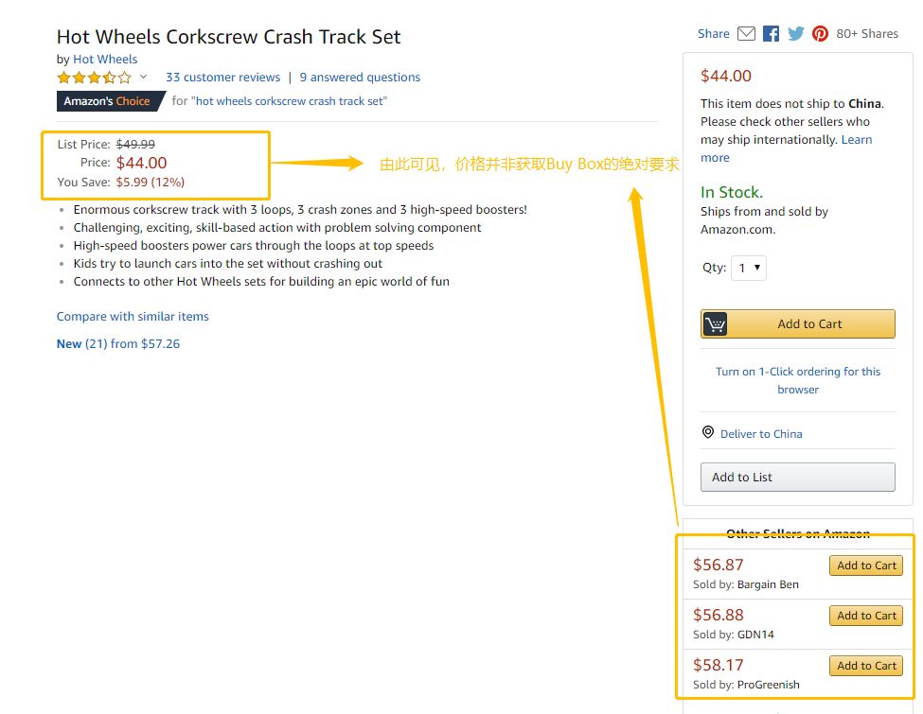
Task: Add Bargain Ben's $56.87 offer to cart
Action: point(865,566)
